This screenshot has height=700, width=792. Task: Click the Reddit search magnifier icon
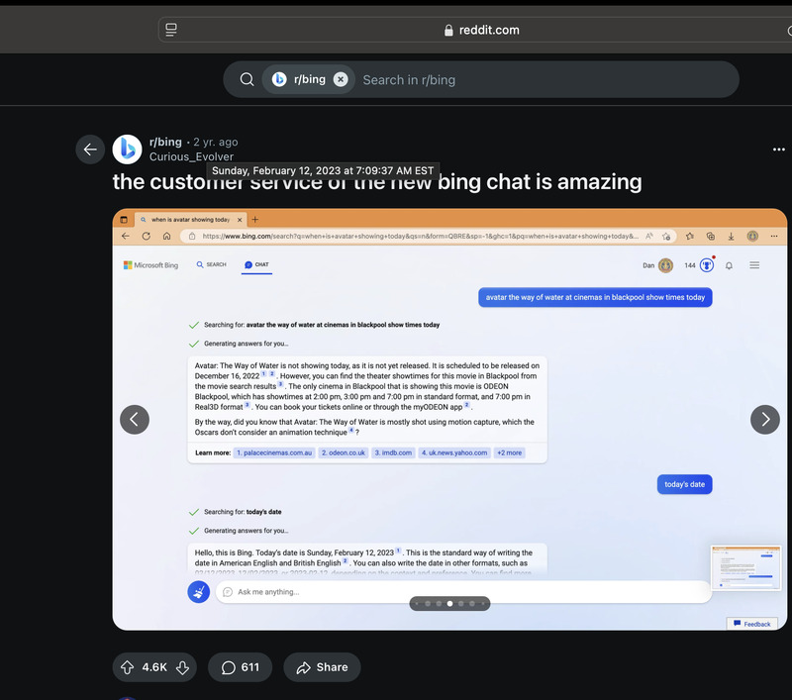coord(247,79)
